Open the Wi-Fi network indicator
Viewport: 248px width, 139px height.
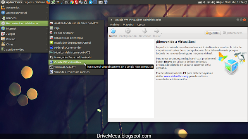coord(208,2)
